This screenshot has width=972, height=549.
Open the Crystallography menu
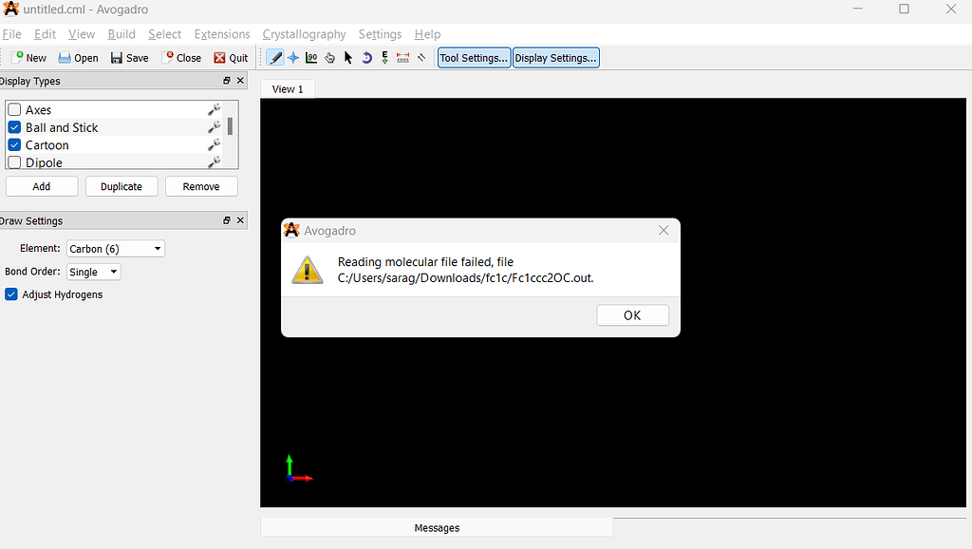click(304, 33)
